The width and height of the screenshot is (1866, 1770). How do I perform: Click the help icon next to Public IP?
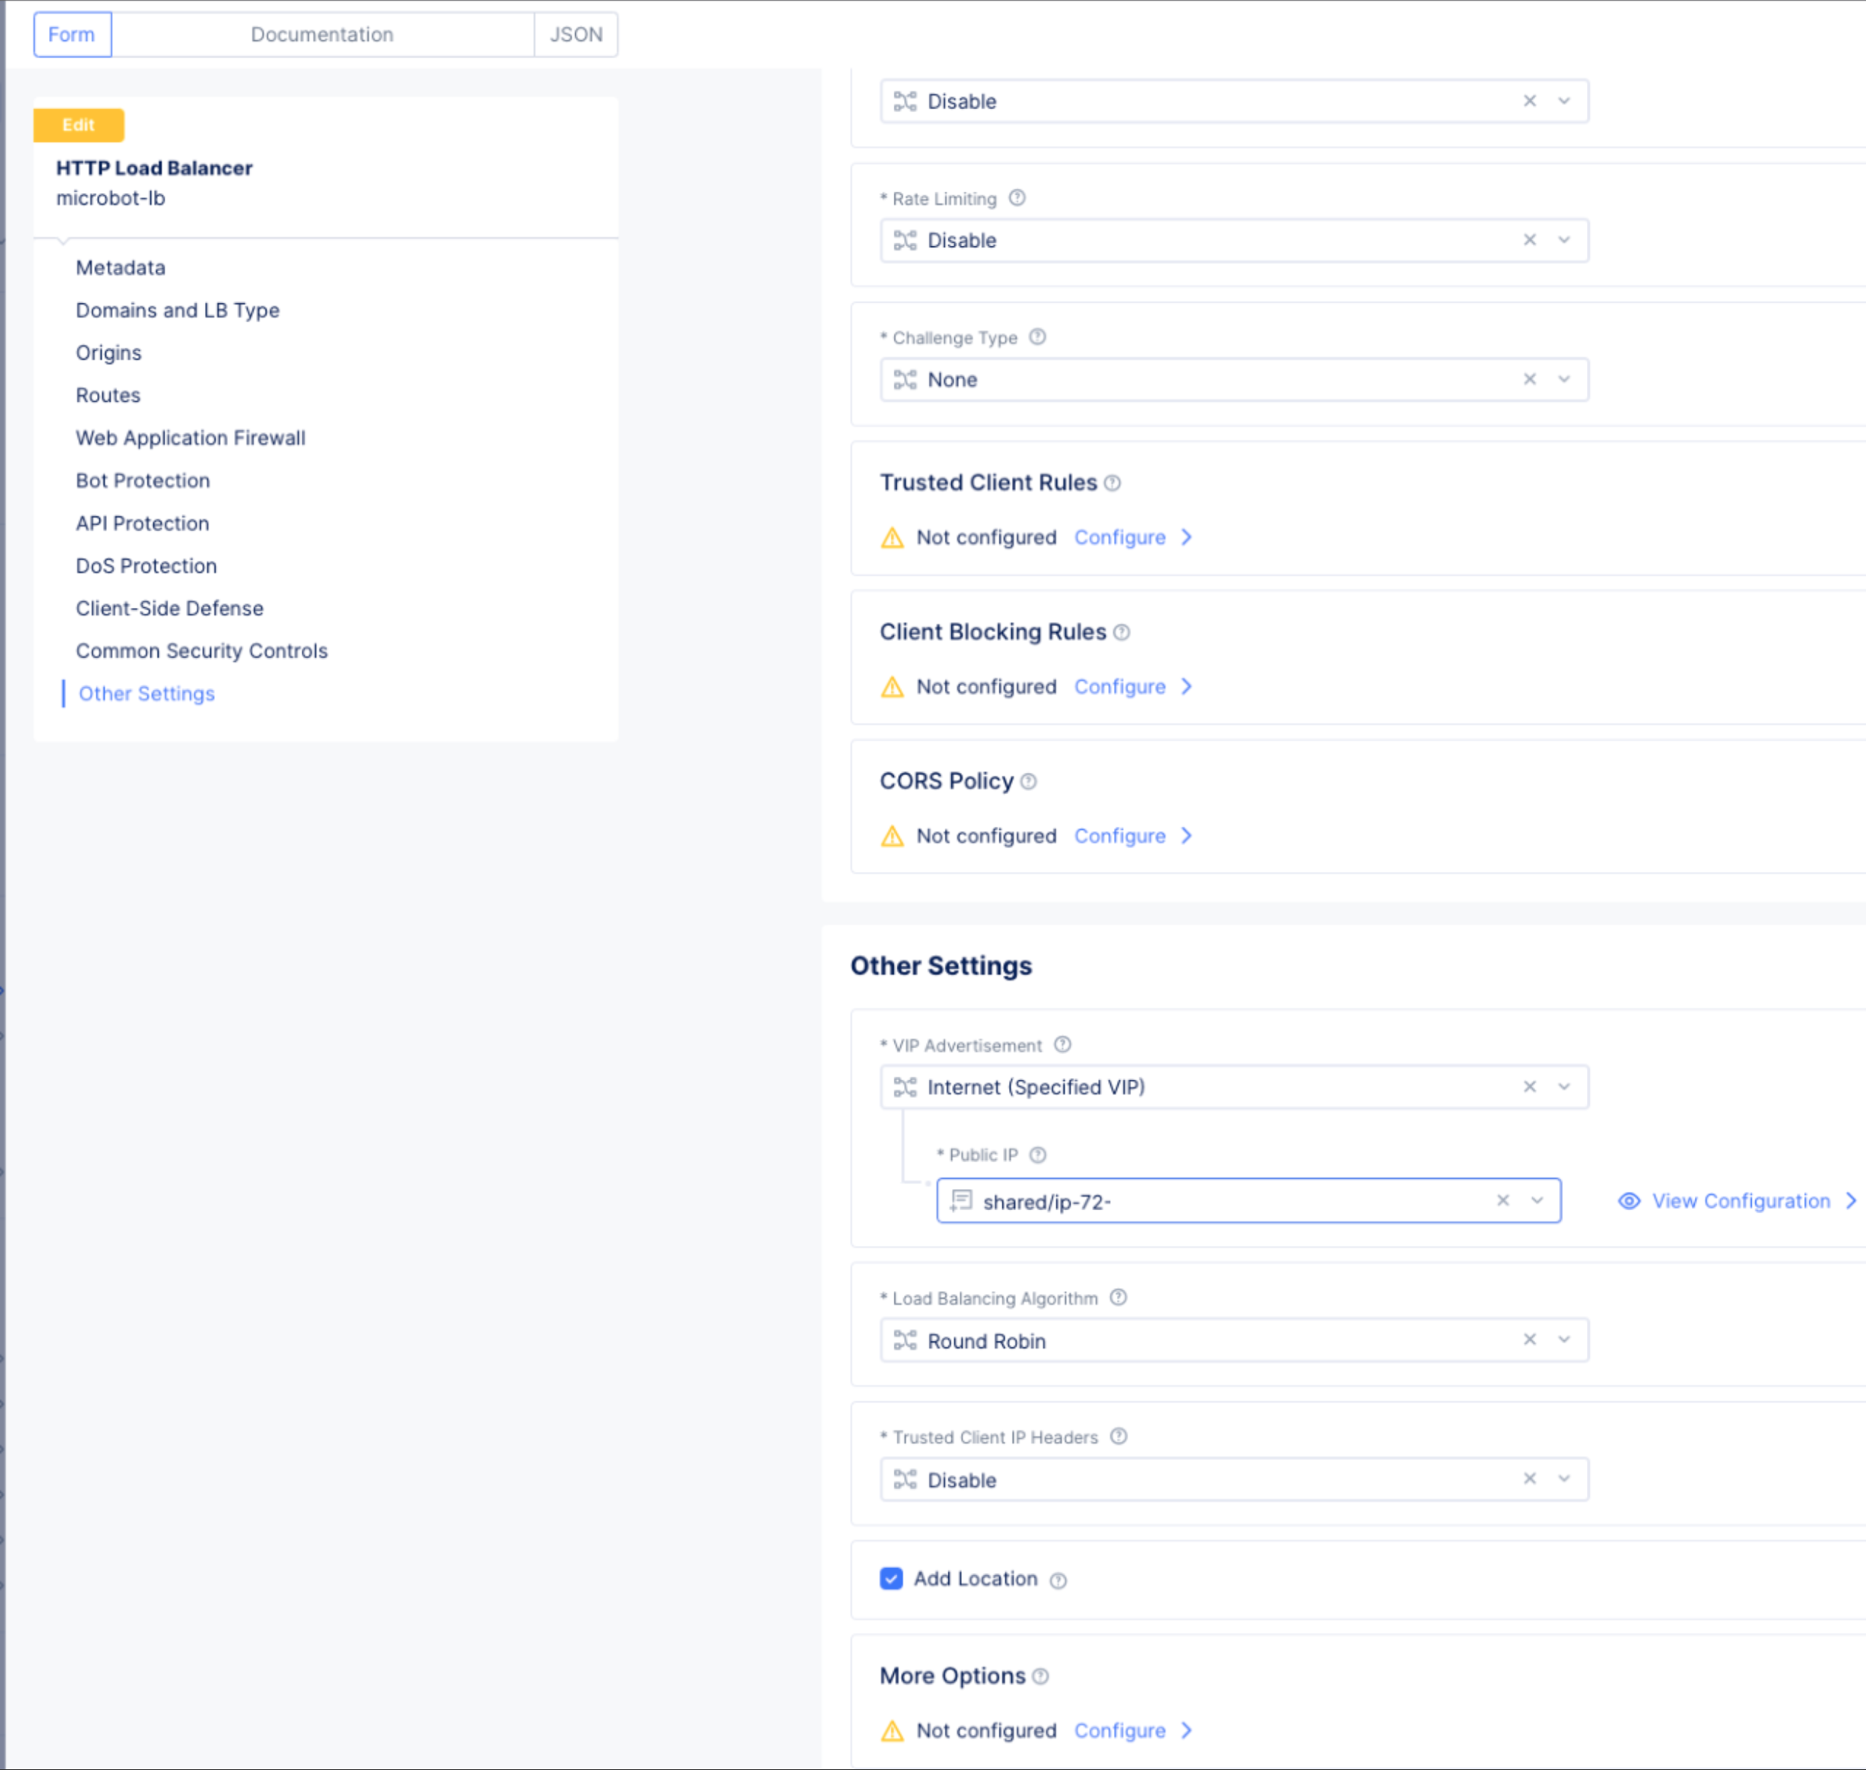tap(1038, 1154)
